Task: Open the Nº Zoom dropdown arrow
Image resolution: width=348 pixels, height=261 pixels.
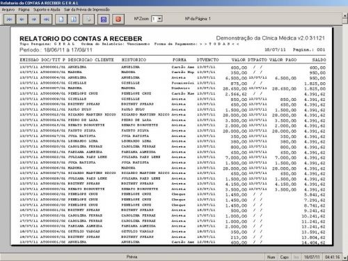Action: 159,19
